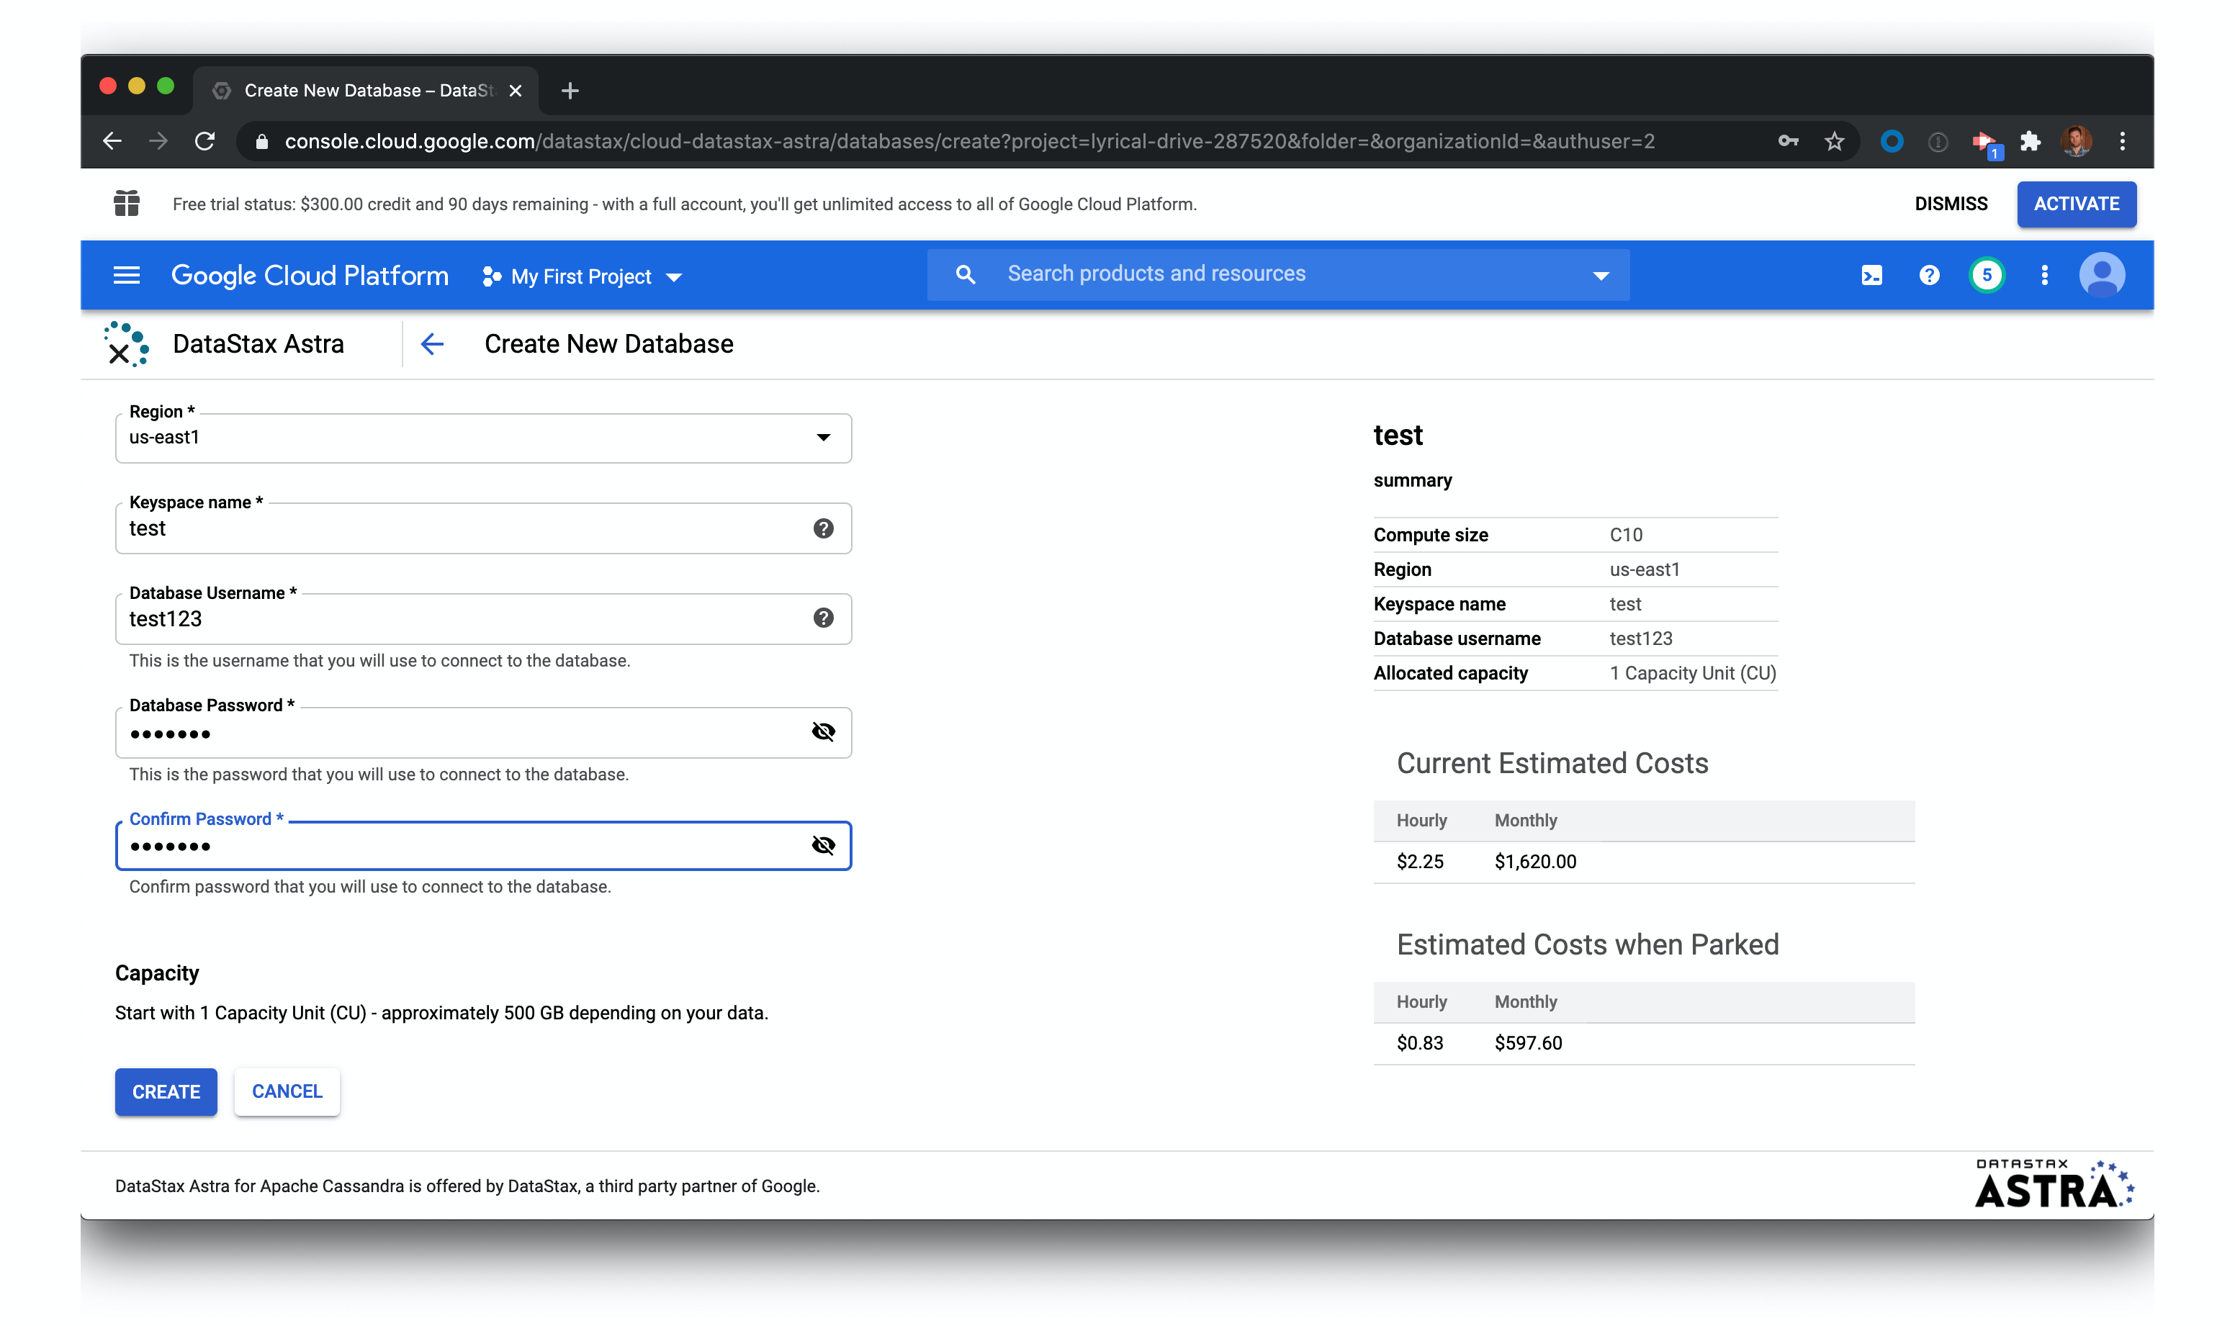The width and height of the screenshot is (2235, 1326).
Task: Click the browser forward arrow
Action: point(158,141)
